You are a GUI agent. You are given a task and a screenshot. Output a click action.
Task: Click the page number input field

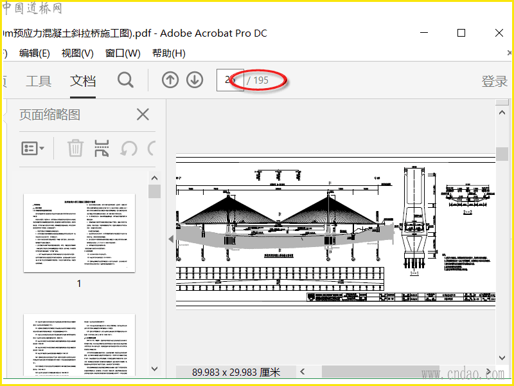pyautogui.click(x=230, y=80)
